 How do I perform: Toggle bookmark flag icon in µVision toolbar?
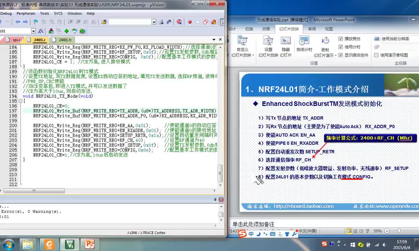35,22
